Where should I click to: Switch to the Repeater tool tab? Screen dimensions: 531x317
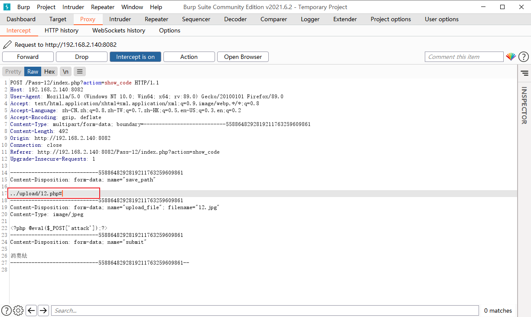pos(156,19)
